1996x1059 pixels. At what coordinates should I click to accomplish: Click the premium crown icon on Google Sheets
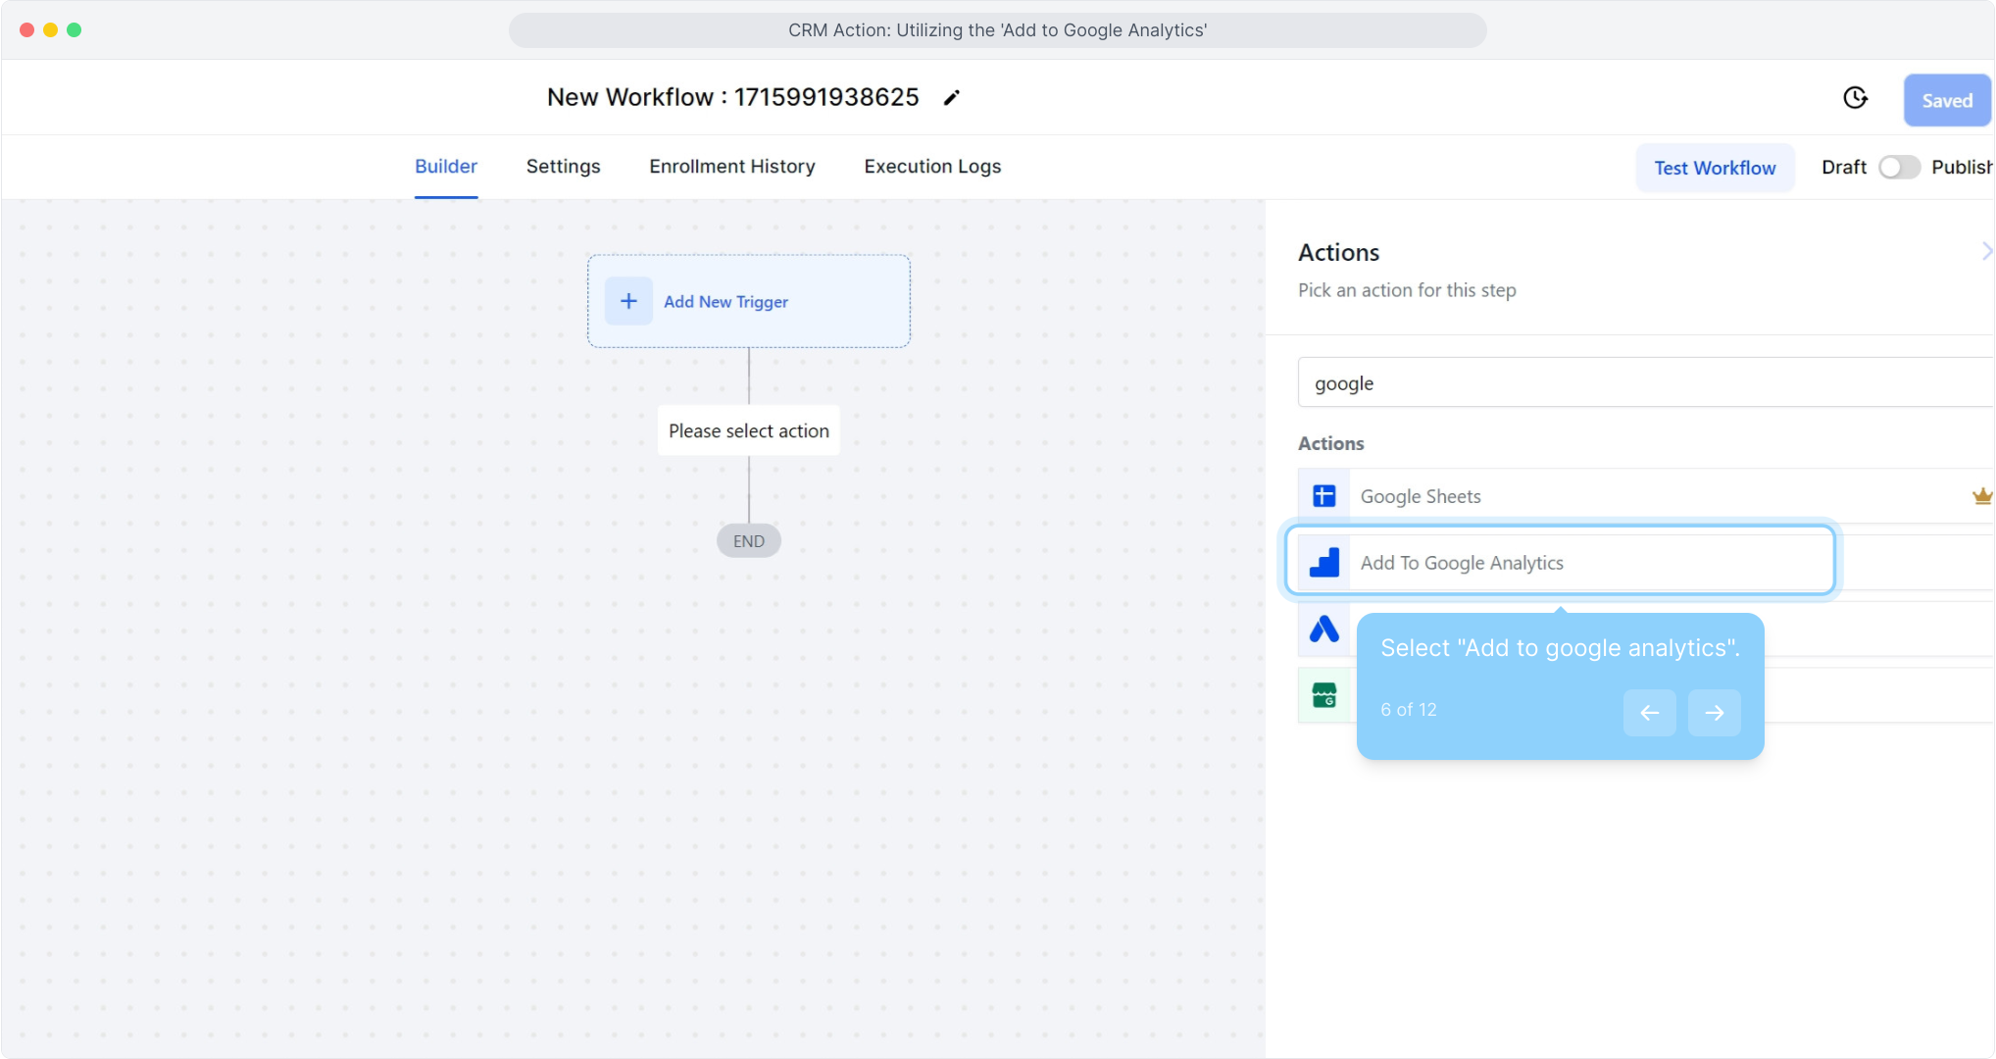point(1981,496)
